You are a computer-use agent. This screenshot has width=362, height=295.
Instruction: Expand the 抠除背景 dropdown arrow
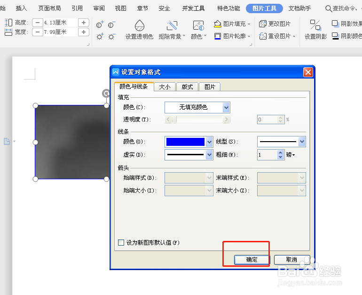click(184, 36)
